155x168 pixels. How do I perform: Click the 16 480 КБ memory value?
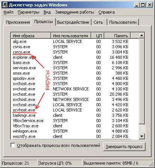(119, 57)
